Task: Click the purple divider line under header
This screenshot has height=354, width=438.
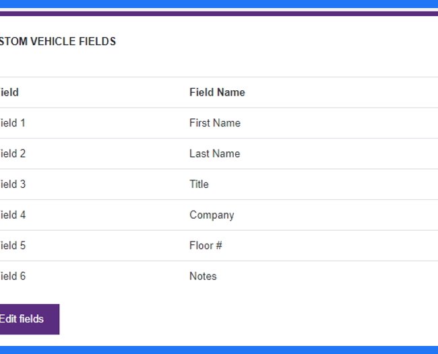Action: coord(219,13)
